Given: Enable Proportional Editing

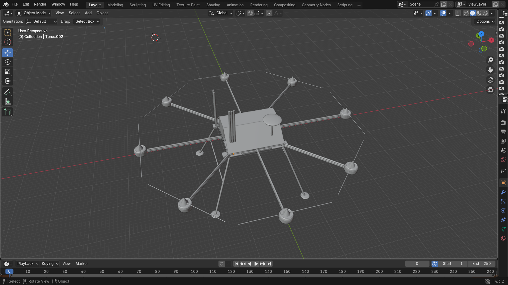Looking at the screenshot, I should [x=269, y=13].
